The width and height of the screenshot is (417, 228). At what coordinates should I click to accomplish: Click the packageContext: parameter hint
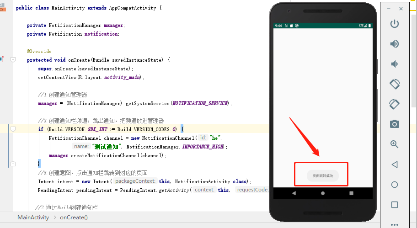[135, 181]
